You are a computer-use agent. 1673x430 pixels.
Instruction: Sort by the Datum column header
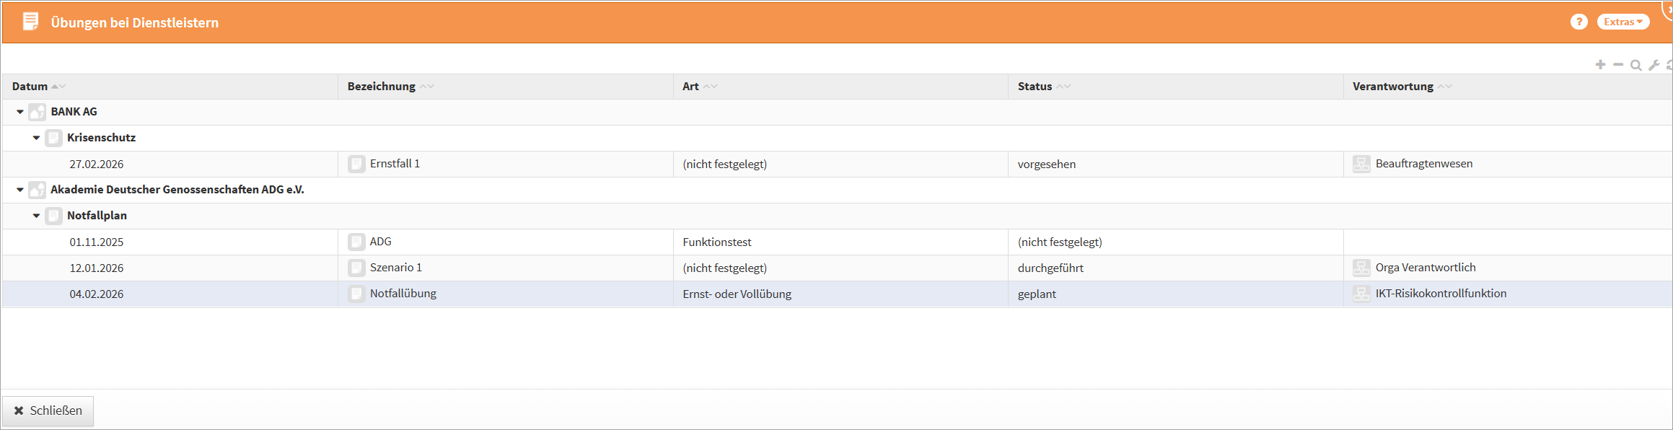pyautogui.click(x=30, y=87)
